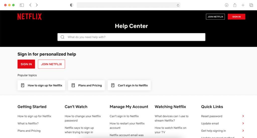257x138 pixels.
Task: Click the Netflix logo
Action: 30,17
